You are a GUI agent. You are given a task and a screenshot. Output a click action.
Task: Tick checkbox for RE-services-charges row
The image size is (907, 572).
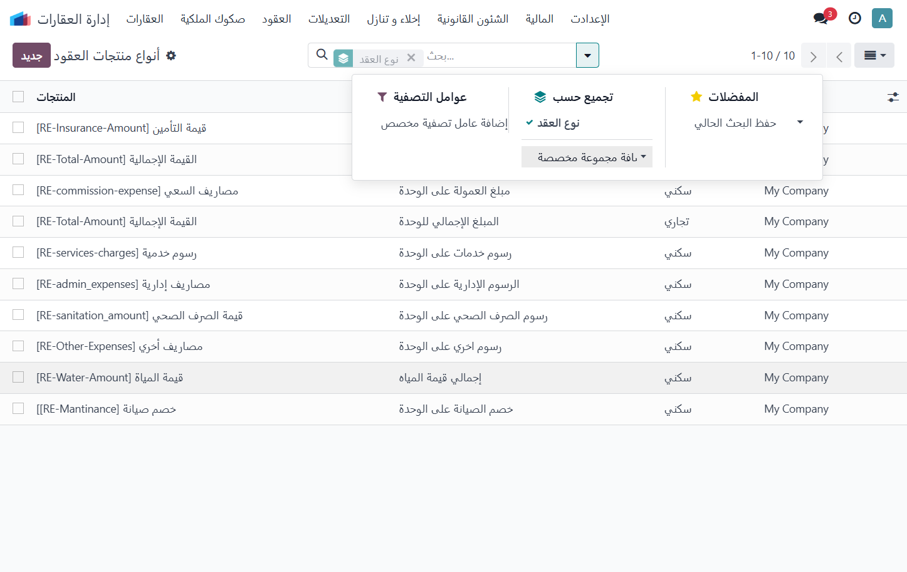coord(18,253)
